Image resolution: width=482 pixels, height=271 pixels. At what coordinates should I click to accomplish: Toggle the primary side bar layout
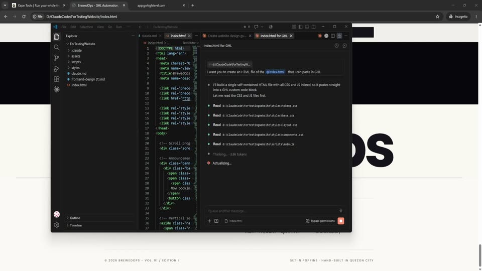(x=300, y=27)
